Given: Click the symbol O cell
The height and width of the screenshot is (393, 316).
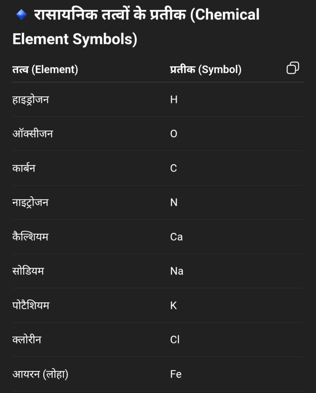Looking at the screenshot, I should pos(174,134).
